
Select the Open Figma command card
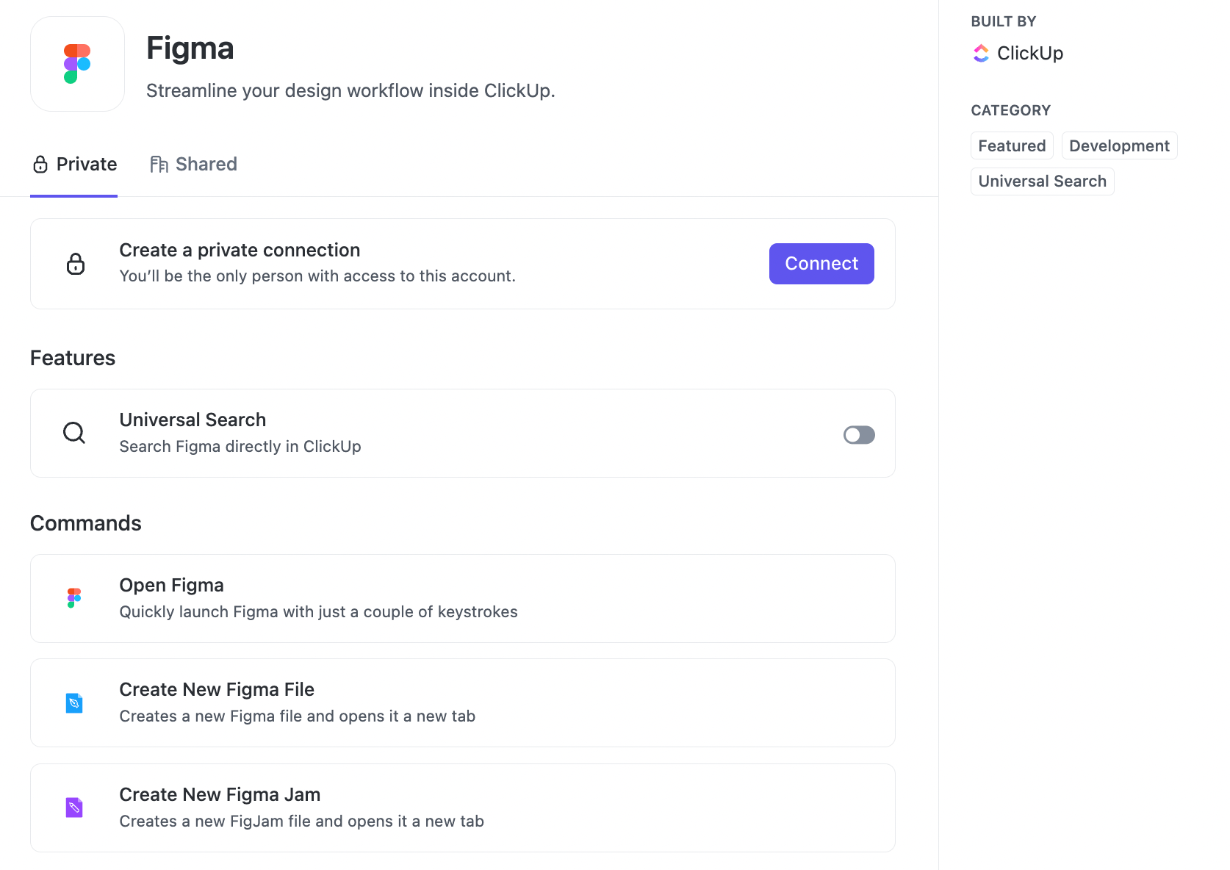tap(463, 597)
